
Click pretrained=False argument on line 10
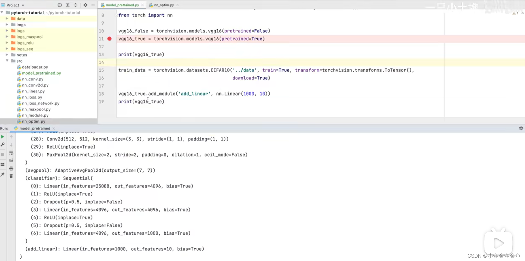pyautogui.click(x=246, y=31)
